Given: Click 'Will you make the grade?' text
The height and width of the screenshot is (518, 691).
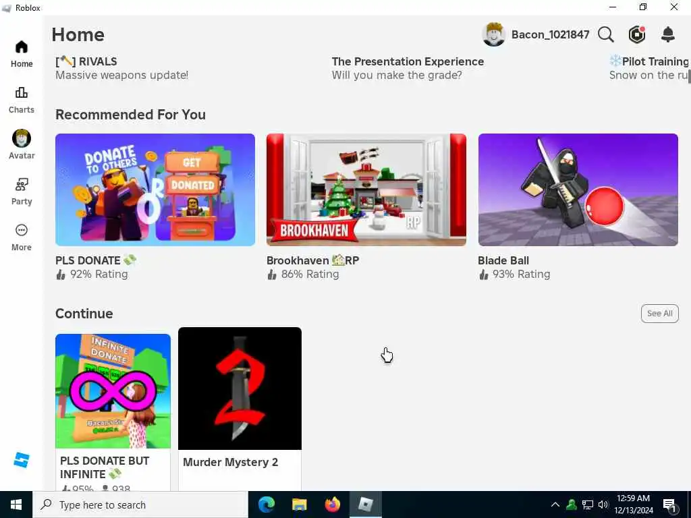Looking at the screenshot, I should click(397, 76).
